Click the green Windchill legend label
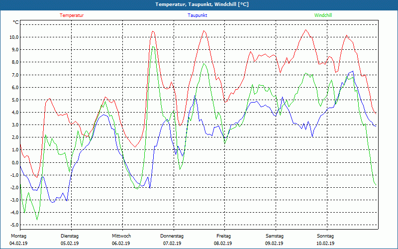The width and height of the screenshot is (398, 249). 323,15
